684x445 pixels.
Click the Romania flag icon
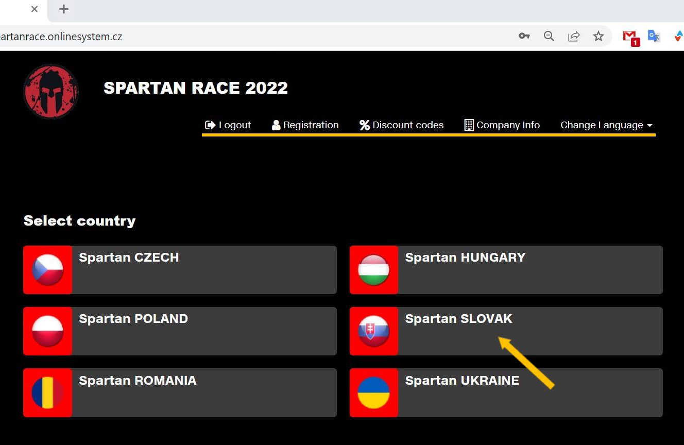point(47,392)
